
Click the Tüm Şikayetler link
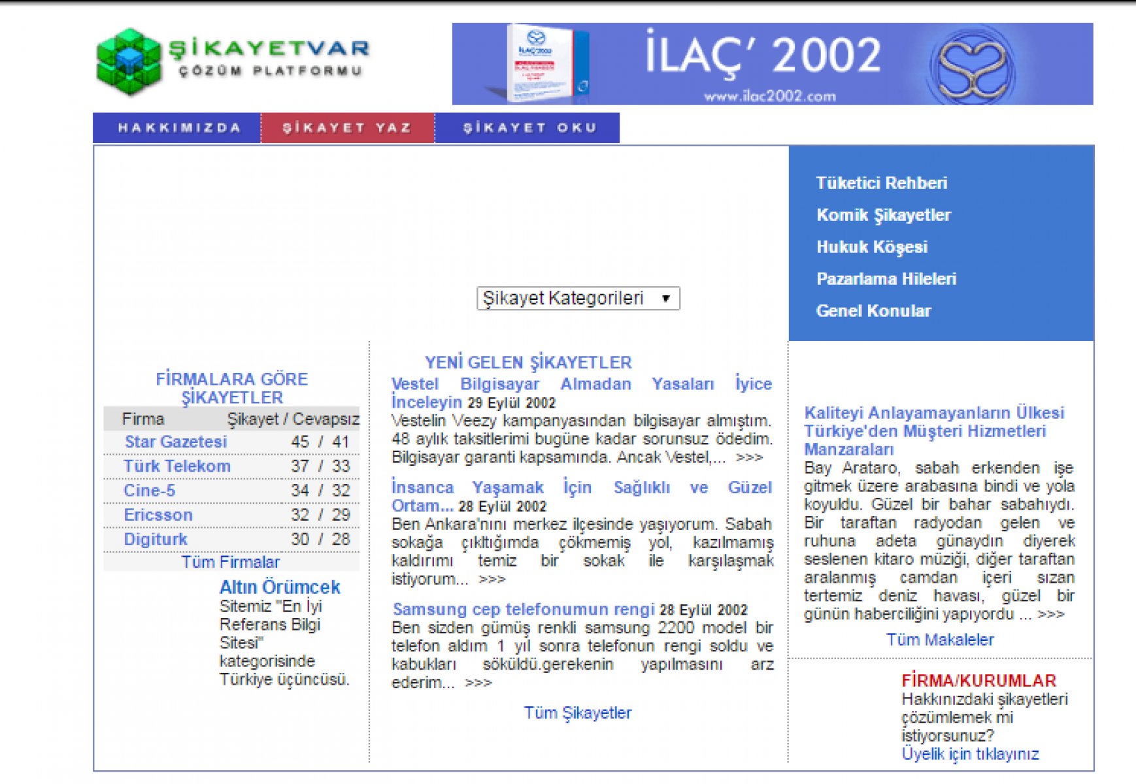pyautogui.click(x=577, y=713)
